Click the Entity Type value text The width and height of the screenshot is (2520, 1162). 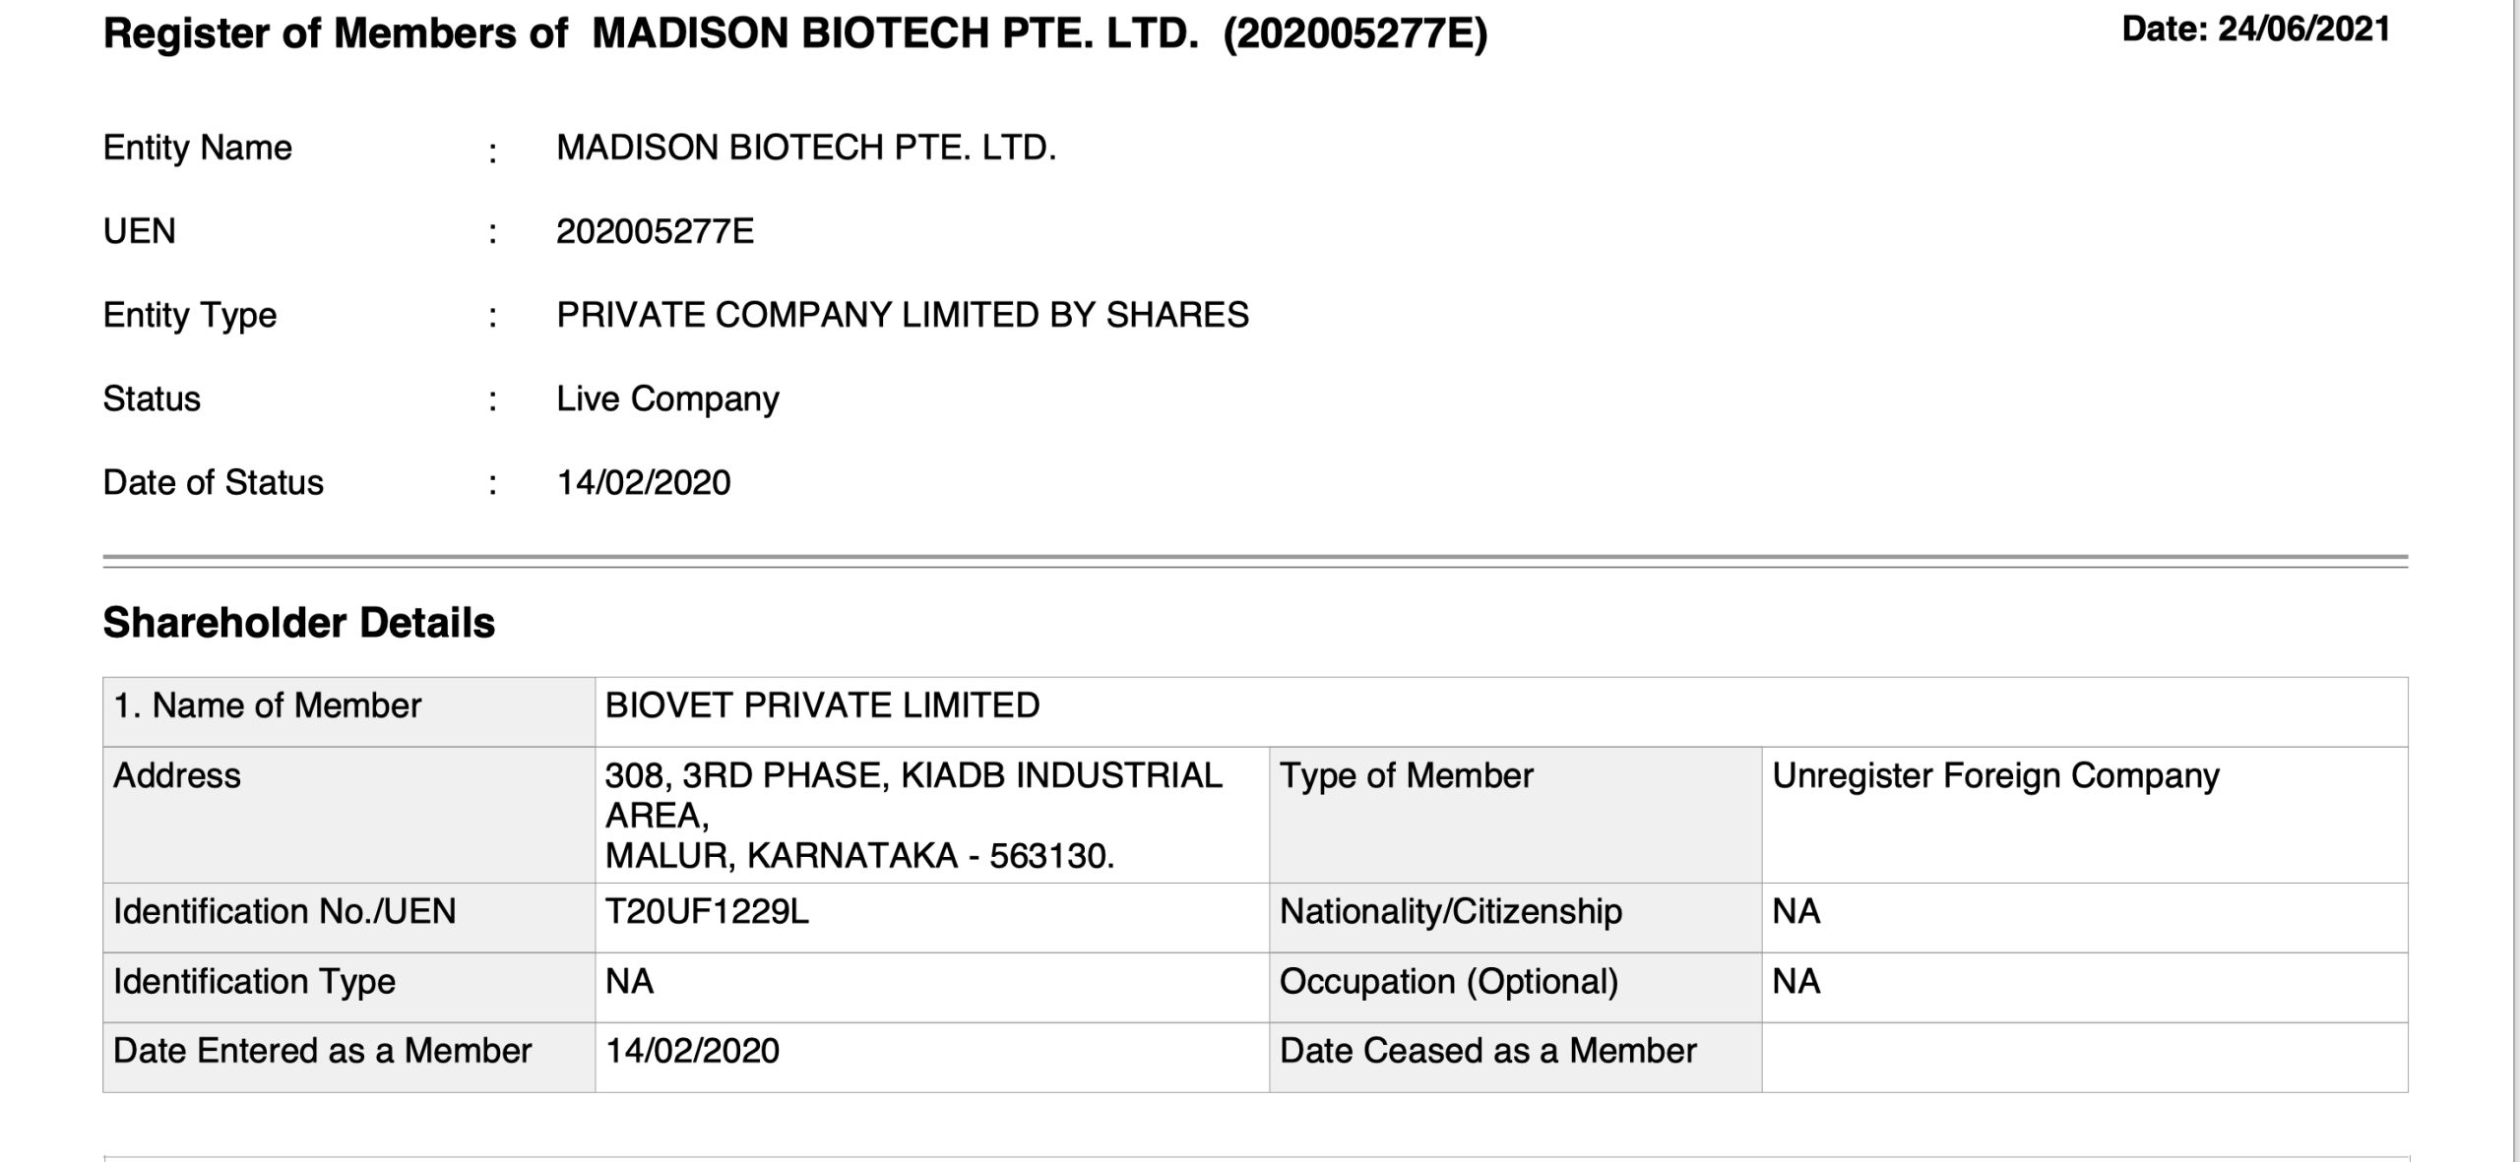(x=903, y=315)
